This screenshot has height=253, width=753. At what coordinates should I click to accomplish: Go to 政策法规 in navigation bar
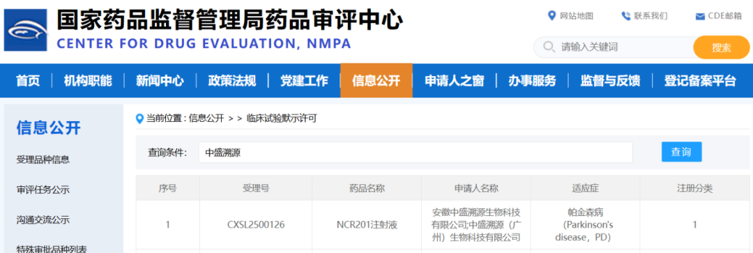232,81
